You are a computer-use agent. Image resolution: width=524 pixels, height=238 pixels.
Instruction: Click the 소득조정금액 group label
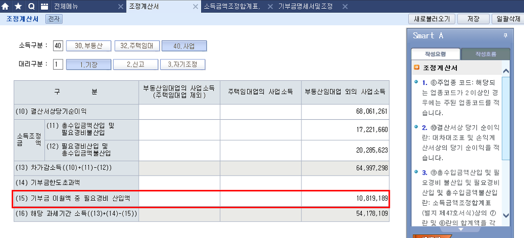[29, 140]
